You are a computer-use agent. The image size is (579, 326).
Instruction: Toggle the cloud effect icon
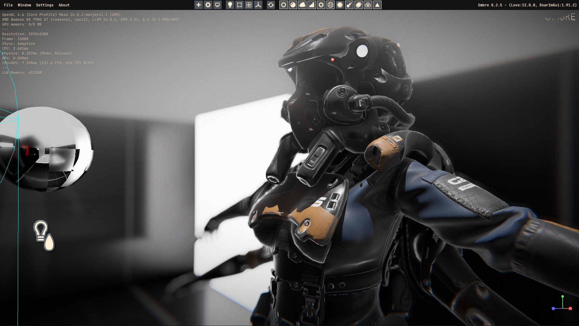[x=302, y=5]
